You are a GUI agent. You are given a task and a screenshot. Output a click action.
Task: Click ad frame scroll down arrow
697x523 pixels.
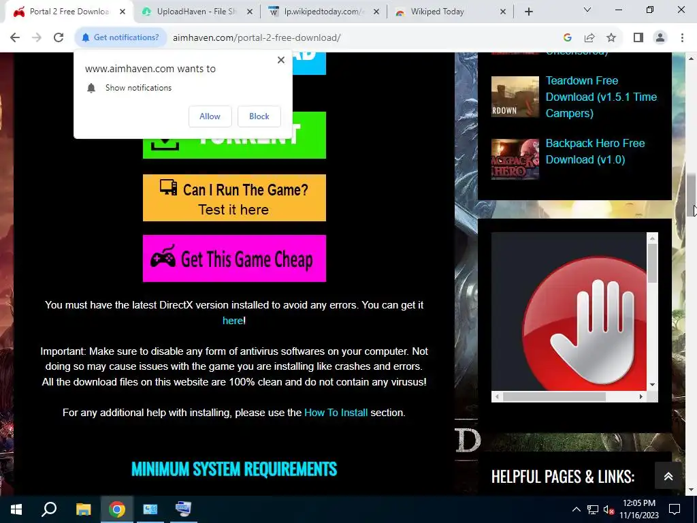(x=652, y=385)
